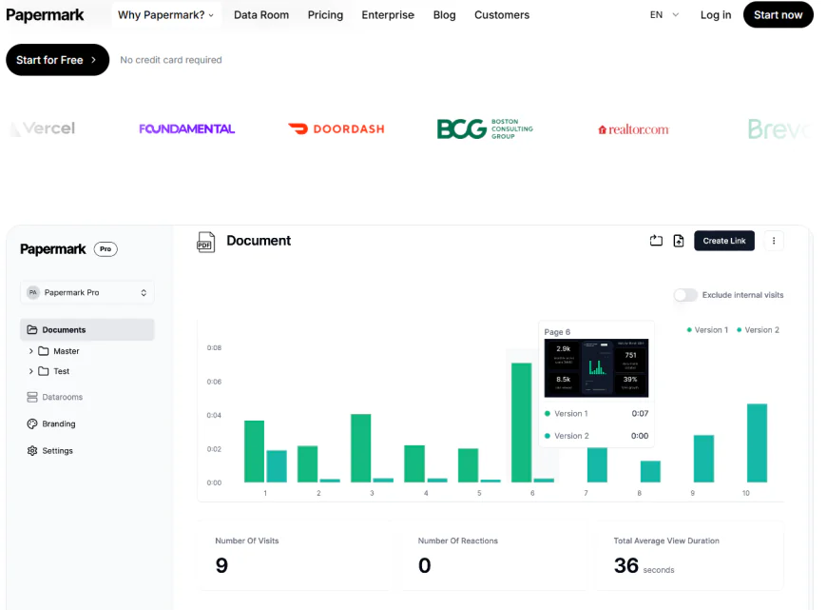This screenshot has height=610, width=827.
Task: Open the Why Papermark? dropdown menu
Action: 166,15
